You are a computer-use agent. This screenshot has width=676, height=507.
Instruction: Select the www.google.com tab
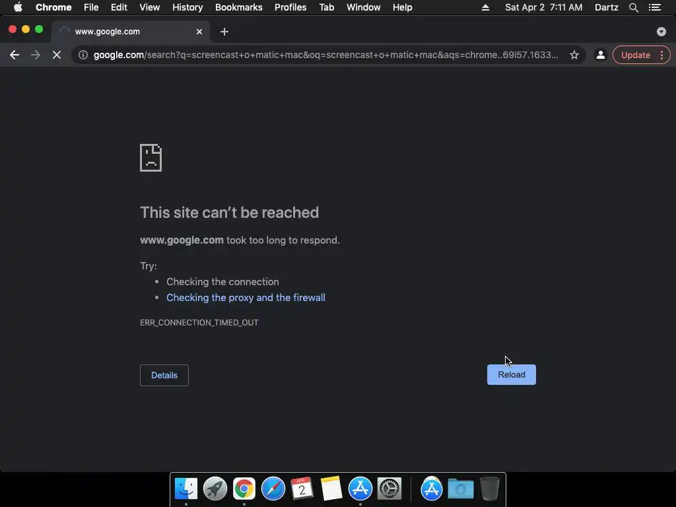tap(131, 32)
